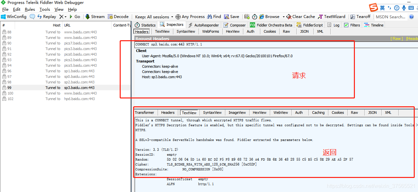Click the comment speech bubble icon
Screen dimensions: 418x192
(x=32, y=17)
